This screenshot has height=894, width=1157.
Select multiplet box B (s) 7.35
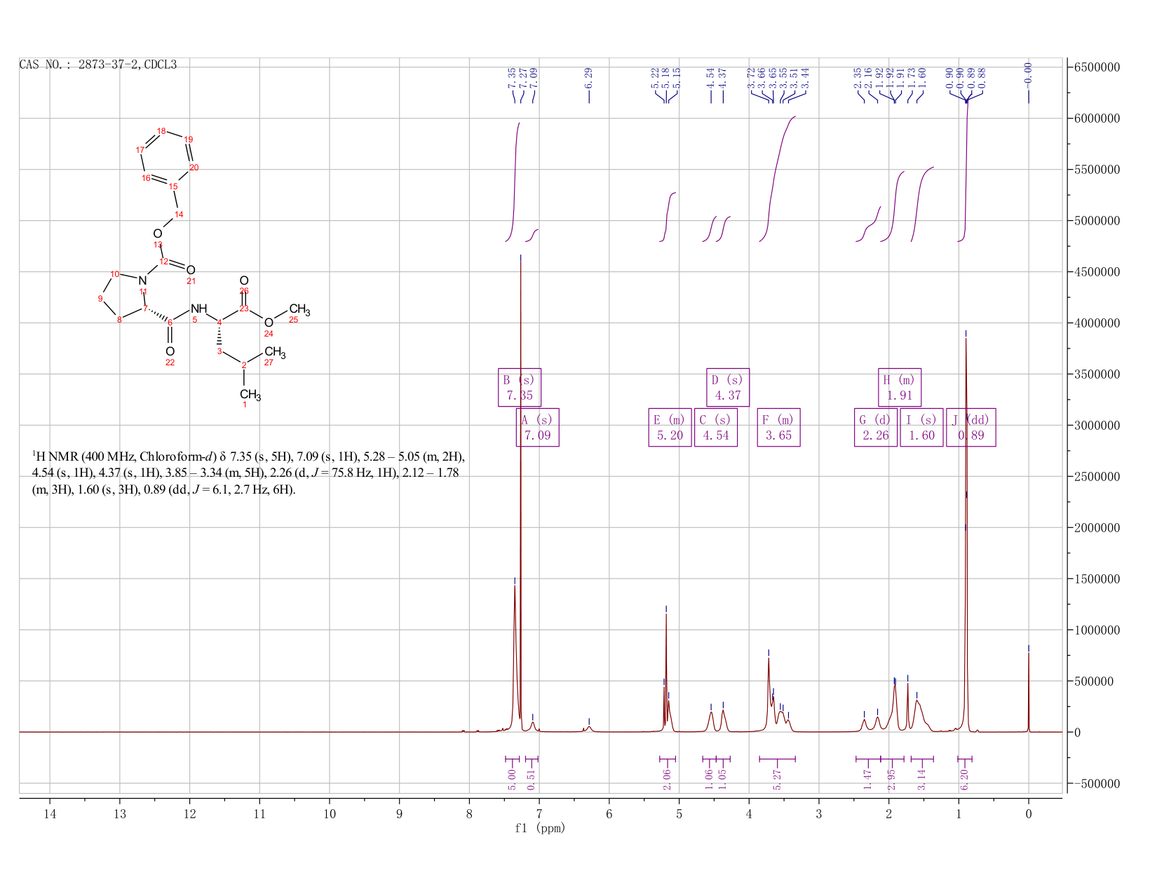pos(520,387)
